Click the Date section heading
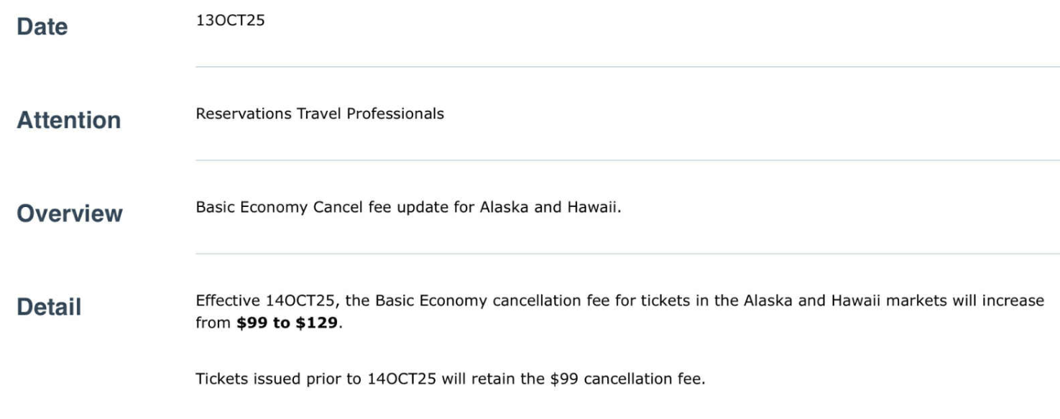 42,27
